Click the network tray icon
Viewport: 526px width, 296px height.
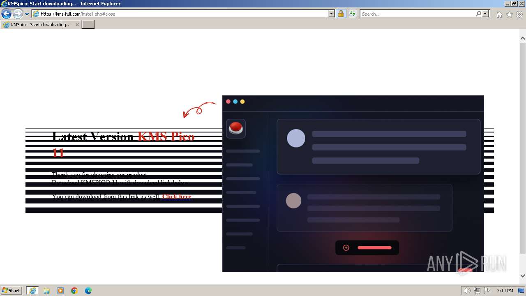(477, 291)
